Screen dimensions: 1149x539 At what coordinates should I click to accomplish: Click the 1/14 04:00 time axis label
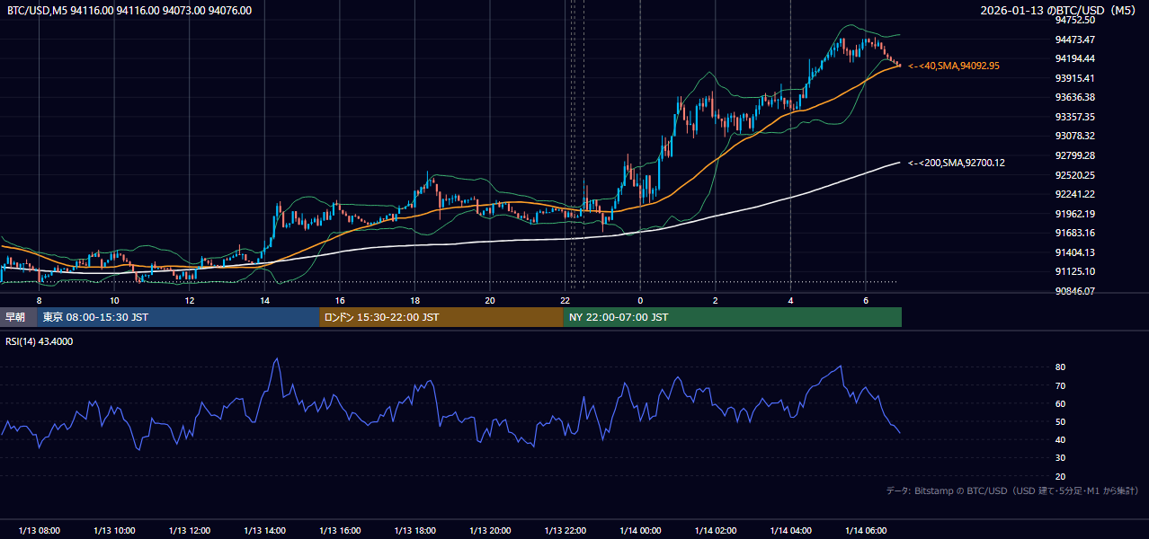790,531
